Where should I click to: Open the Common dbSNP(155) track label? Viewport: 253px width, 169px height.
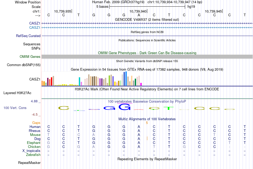(24, 65)
